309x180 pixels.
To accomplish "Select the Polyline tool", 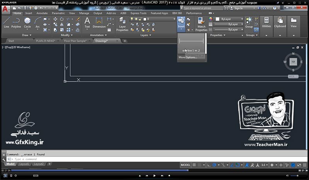I will point(16,23).
